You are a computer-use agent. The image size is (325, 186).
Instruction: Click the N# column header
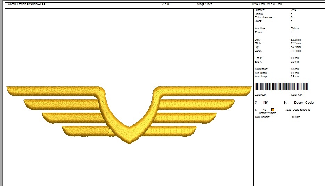(x=266, y=103)
